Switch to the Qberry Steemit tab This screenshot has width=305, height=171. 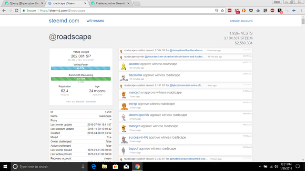[24, 3]
